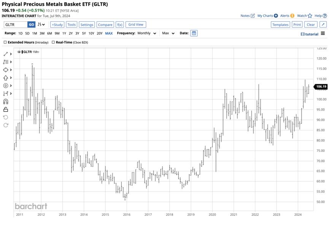Viewport: 335px width, 228px height.
Task: Select the 20Y range
Action: [100, 33]
